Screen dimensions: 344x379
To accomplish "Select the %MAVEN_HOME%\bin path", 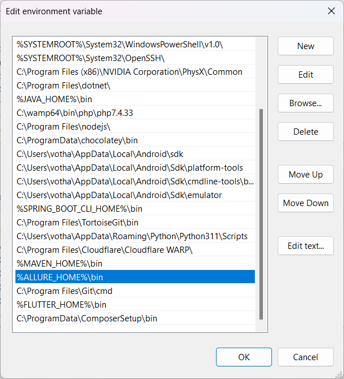I will coord(135,264).
